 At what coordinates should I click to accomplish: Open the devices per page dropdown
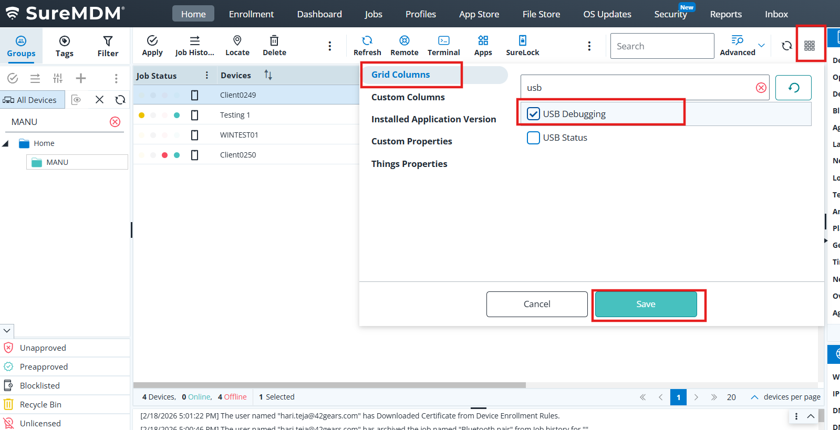click(754, 397)
